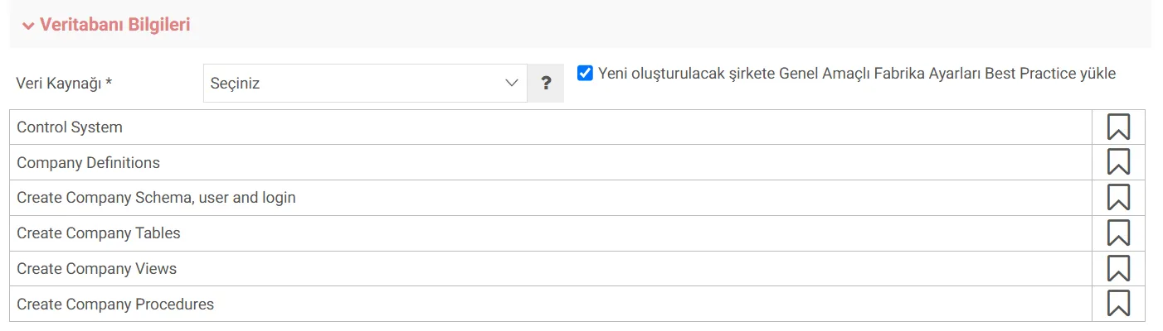1163x331 pixels.
Task: Select the Control System row
Action: pyautogui.click(x=551, y=127)
